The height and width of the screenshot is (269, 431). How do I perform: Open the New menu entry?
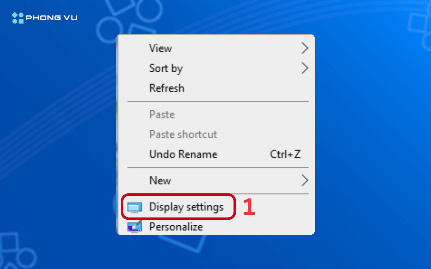coord(160,181)
